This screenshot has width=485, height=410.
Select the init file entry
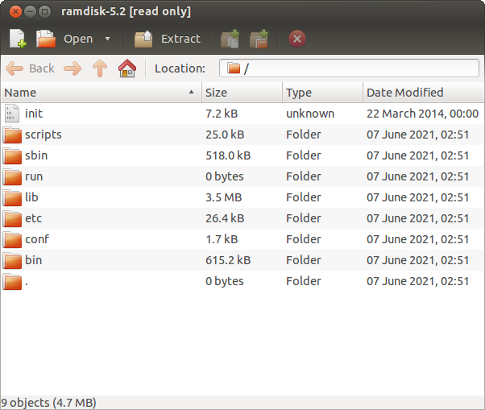(33, 114)
